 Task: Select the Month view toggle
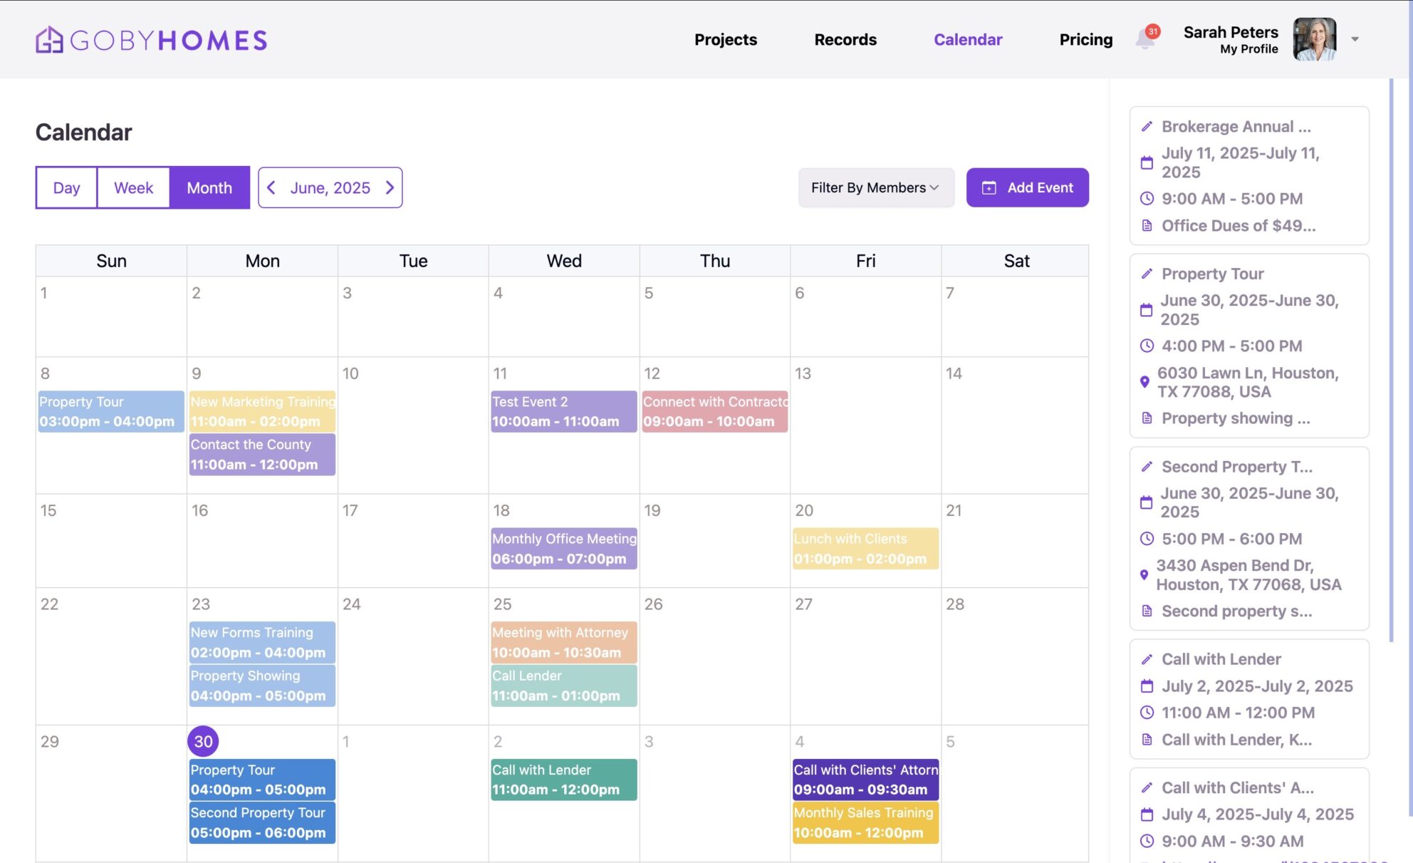[209, 187]
